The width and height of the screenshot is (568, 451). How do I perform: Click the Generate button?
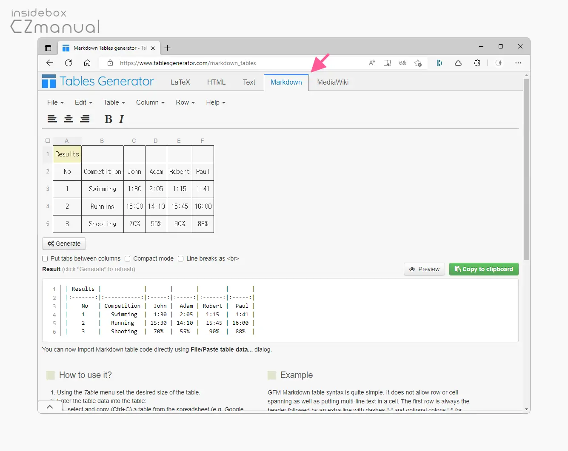64,244
